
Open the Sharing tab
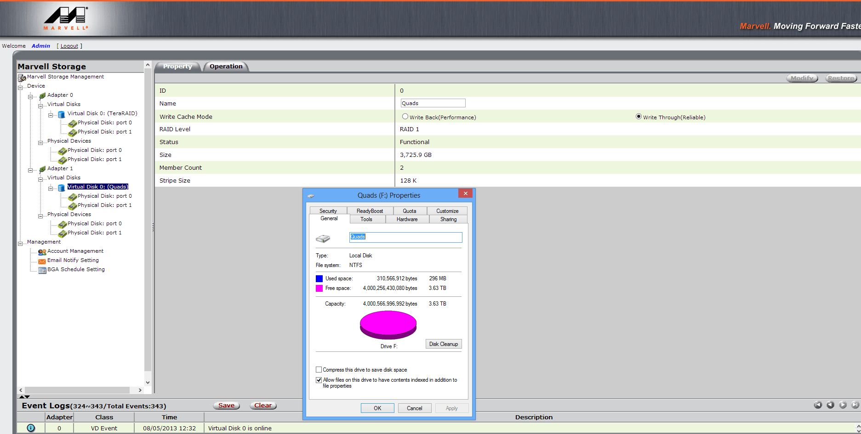click(448, 219)
